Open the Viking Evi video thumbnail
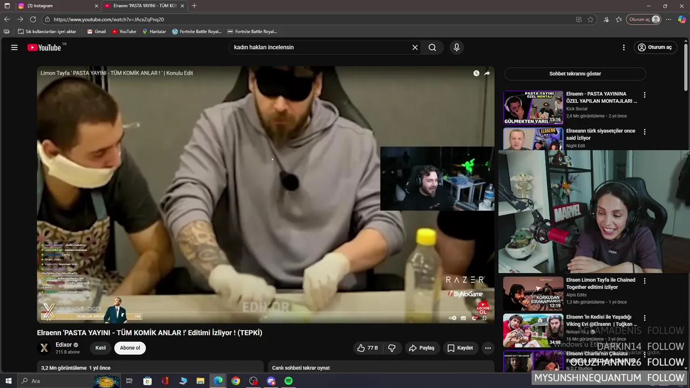Image resolution: width=690 pixels, height=388 pixels. [533, 330]
